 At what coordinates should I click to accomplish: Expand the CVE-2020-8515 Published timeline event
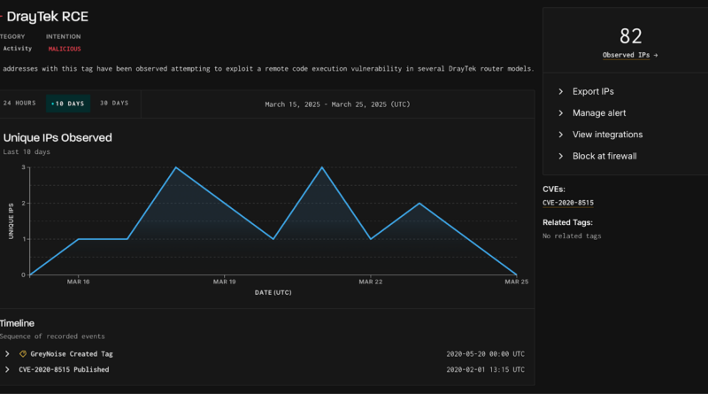coord(7,369)
